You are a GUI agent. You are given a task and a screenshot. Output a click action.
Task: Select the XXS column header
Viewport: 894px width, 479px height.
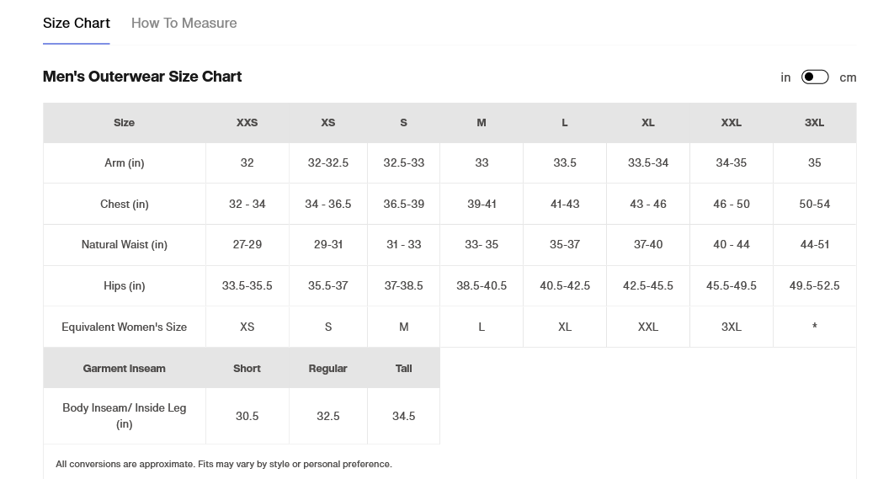click(x=247, y=122)
